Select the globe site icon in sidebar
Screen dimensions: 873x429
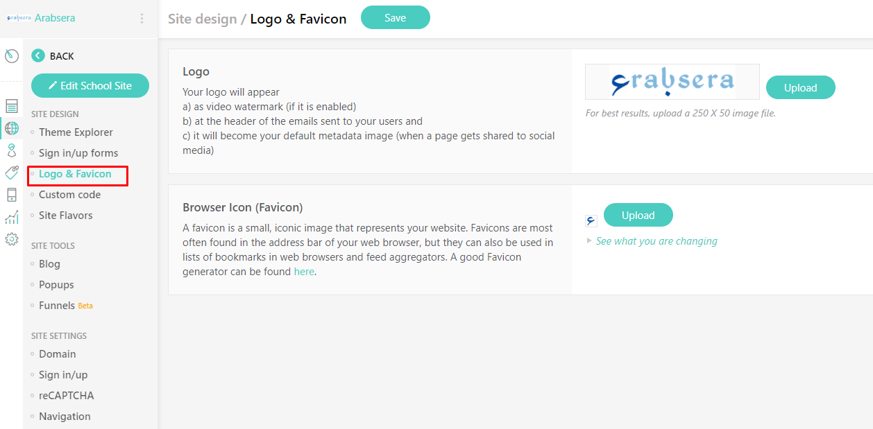[12, 128]
